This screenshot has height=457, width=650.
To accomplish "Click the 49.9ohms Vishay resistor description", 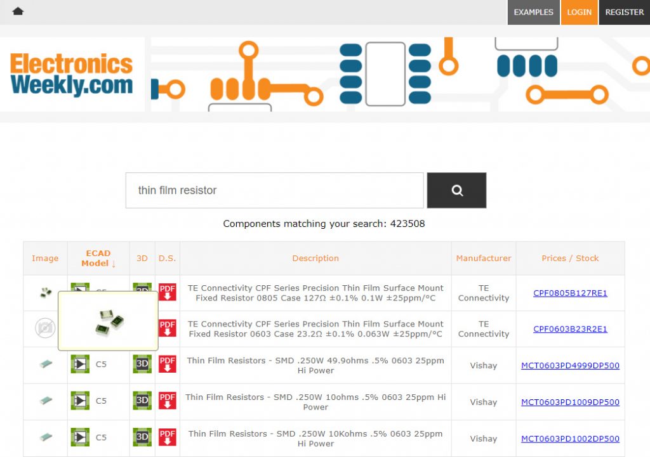I will (x=315, y=366).
